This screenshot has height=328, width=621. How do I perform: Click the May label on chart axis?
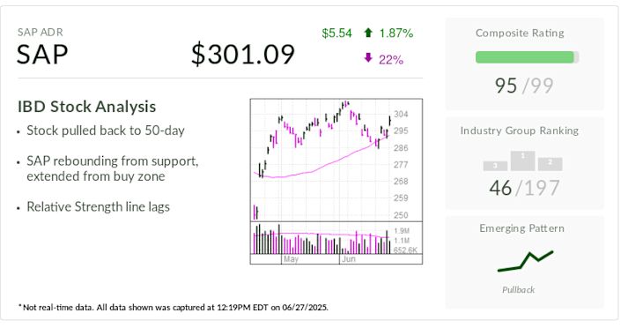point(291,259)
